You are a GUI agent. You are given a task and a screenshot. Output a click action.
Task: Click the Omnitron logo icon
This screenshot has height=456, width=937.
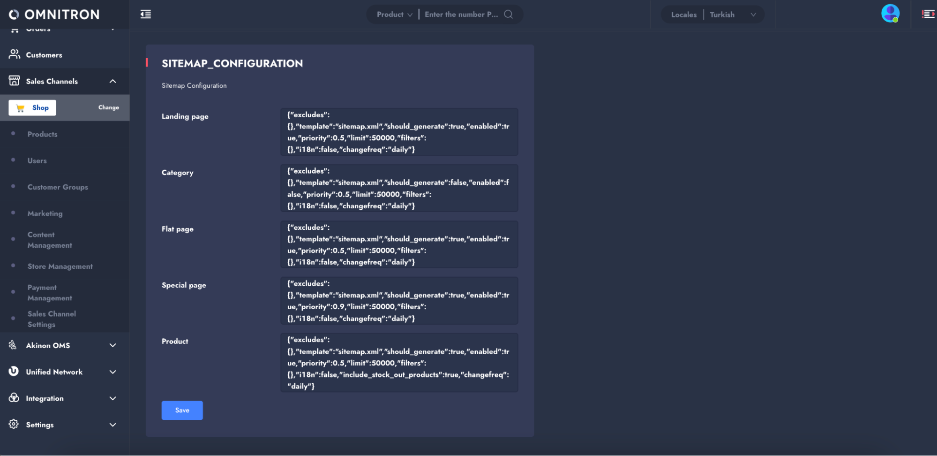point(14,15)
